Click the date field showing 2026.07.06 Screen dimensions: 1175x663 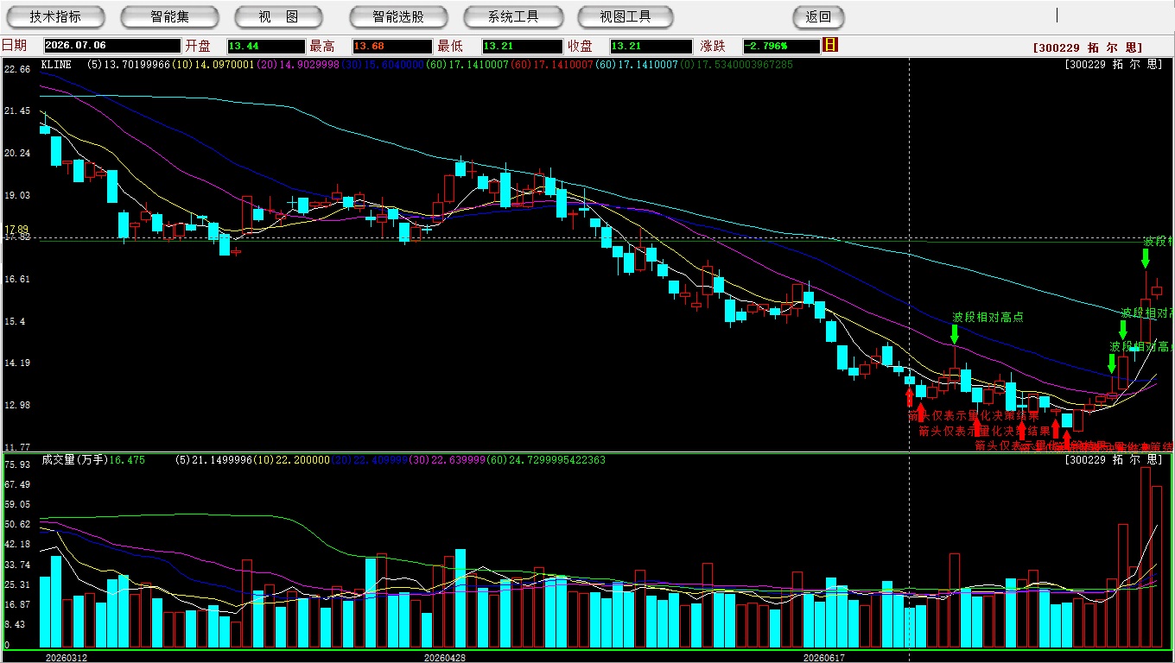pos(111,46)
